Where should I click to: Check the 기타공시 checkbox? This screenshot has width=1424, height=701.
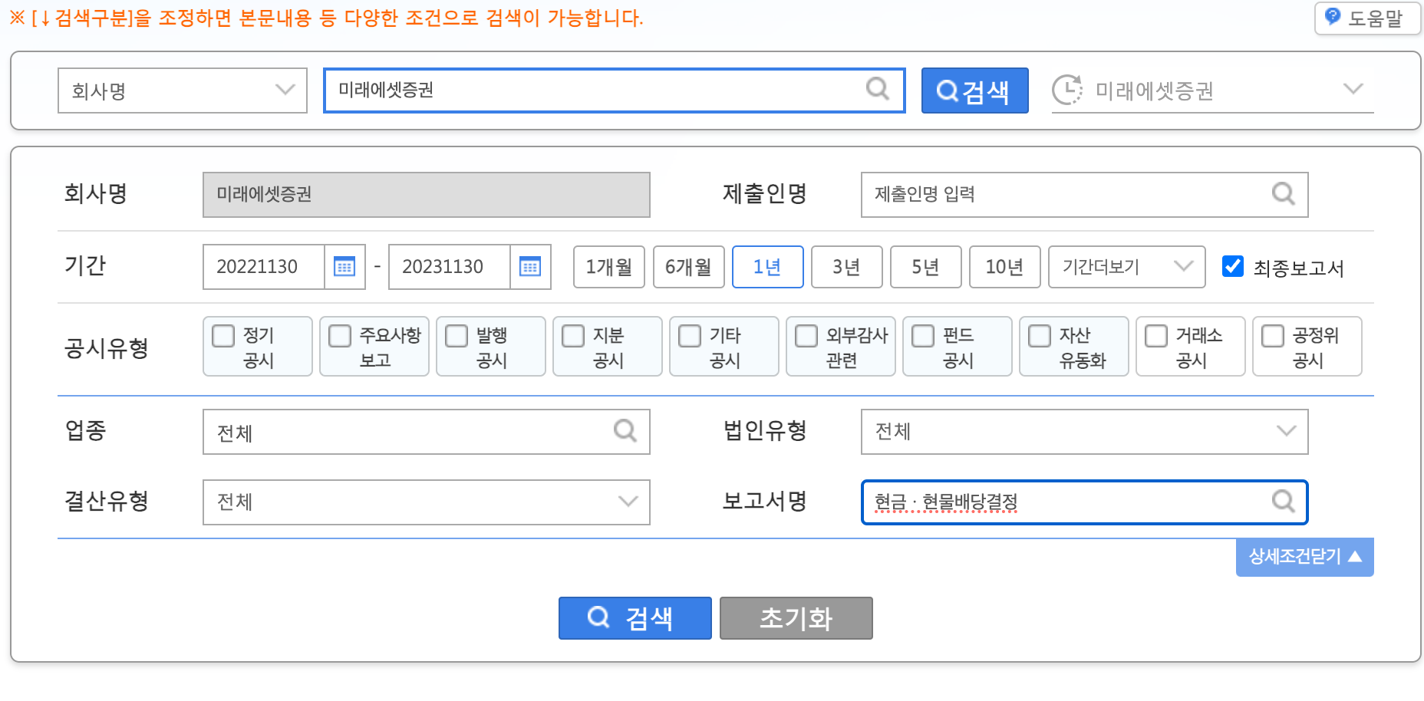click(690, 336)
